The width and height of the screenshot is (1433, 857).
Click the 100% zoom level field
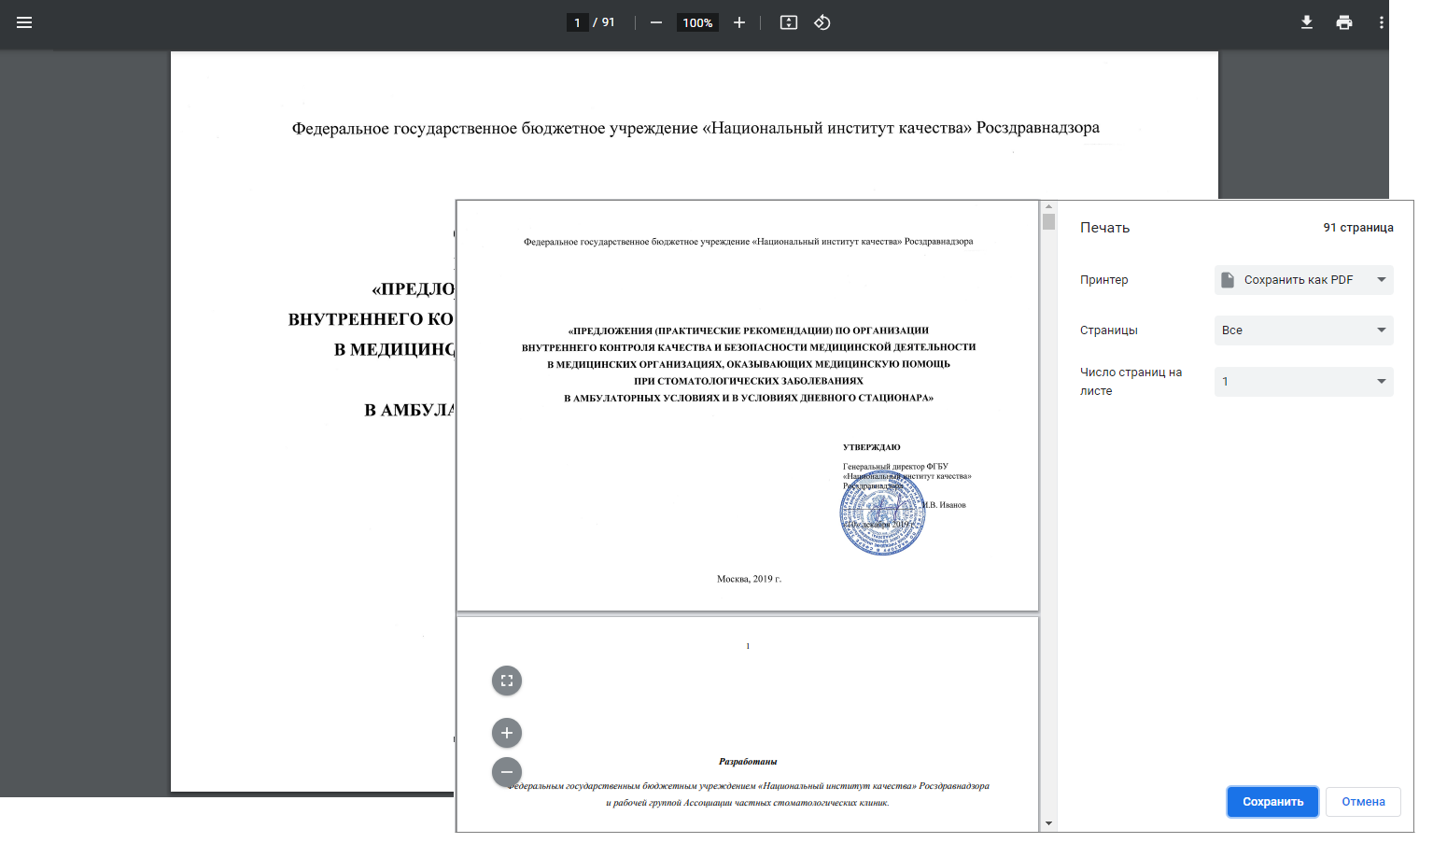tap(697, 22)
